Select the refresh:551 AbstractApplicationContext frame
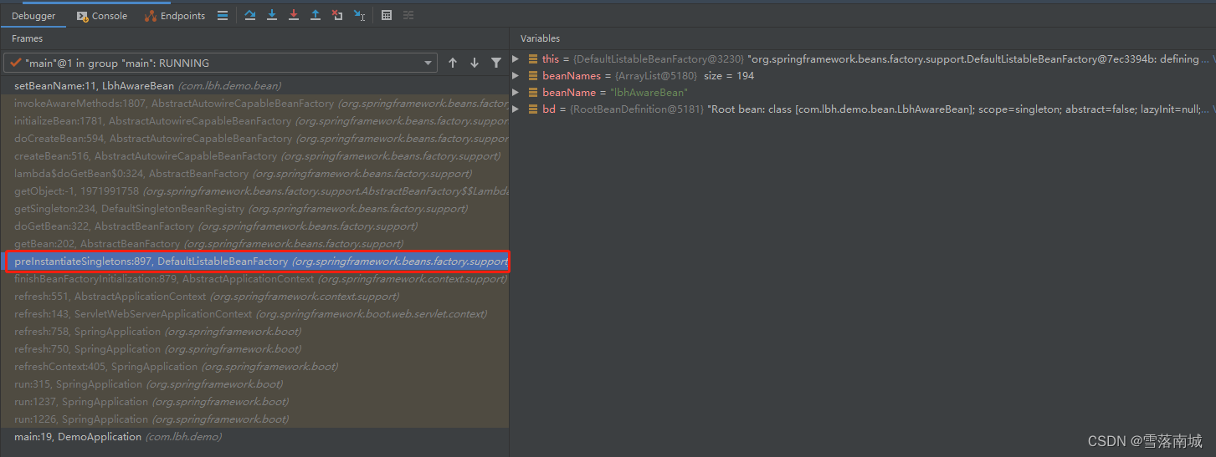 pyautogui.click(x=254, y=297)
